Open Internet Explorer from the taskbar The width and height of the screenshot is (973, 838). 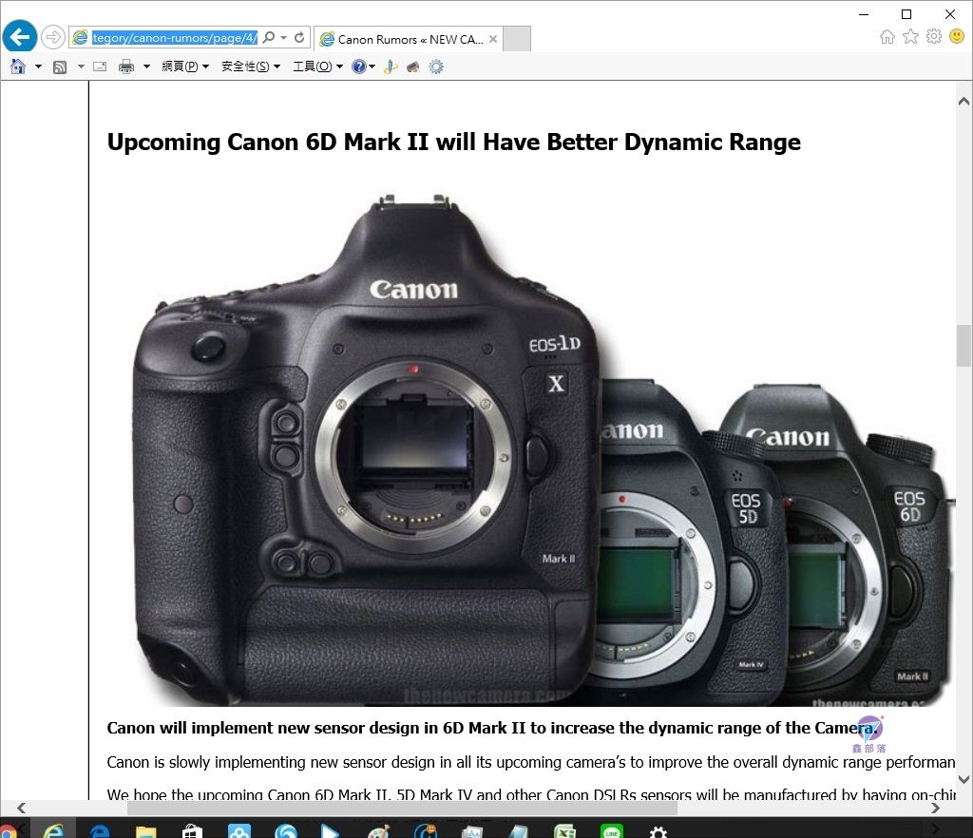pos(53,830)
